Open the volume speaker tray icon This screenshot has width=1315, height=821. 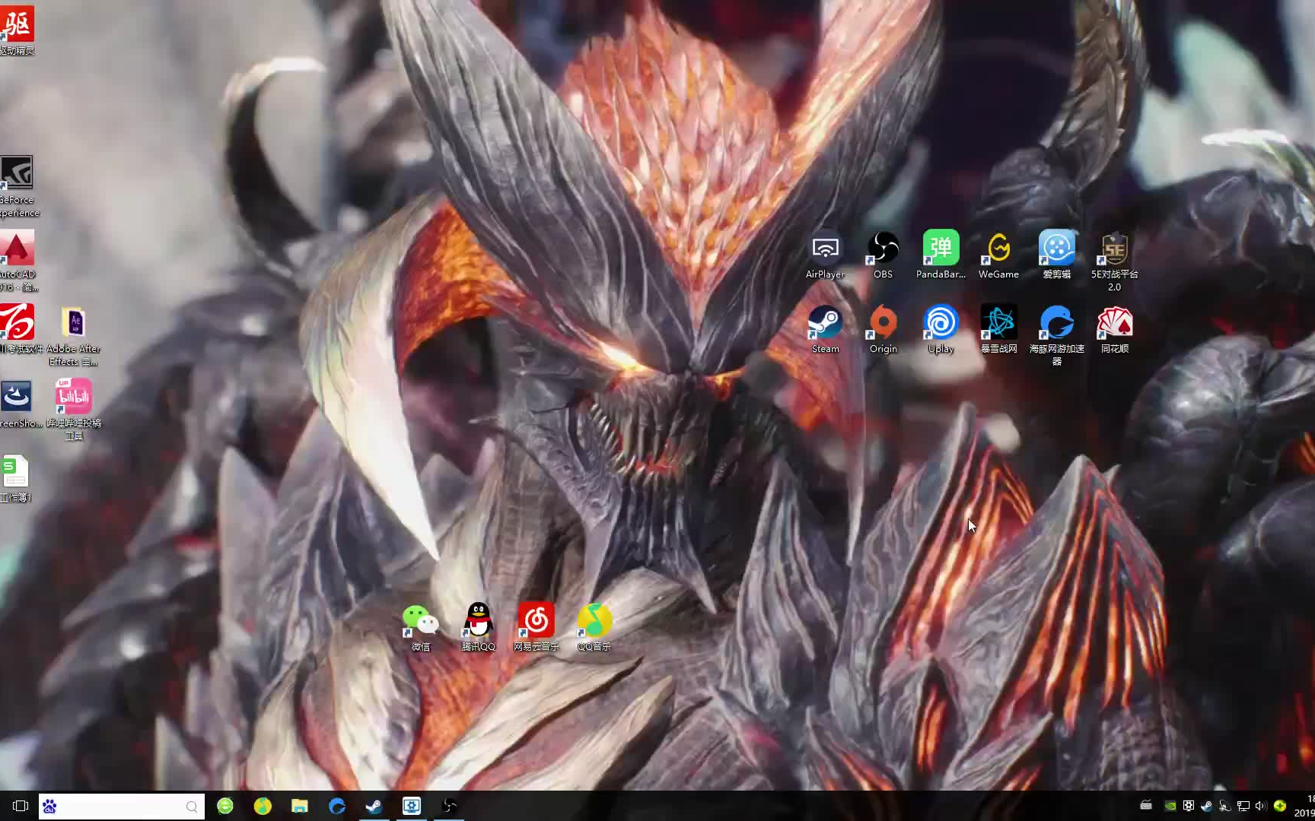click(1261, 806)
